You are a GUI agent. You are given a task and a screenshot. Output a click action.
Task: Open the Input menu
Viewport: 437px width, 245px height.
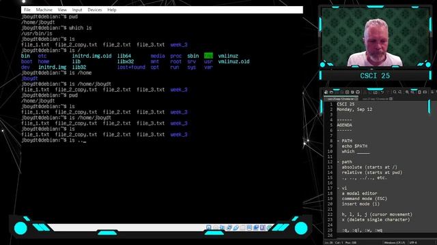tap(77, 10)
